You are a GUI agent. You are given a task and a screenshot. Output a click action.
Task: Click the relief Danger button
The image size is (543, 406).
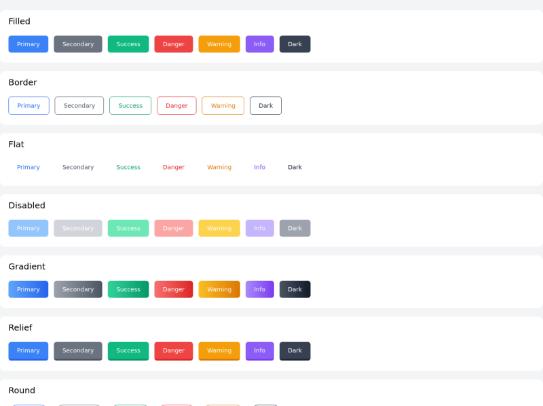tap(173, 350)
